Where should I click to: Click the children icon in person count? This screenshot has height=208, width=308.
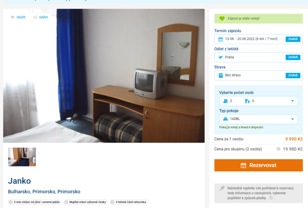coord(247,101)
